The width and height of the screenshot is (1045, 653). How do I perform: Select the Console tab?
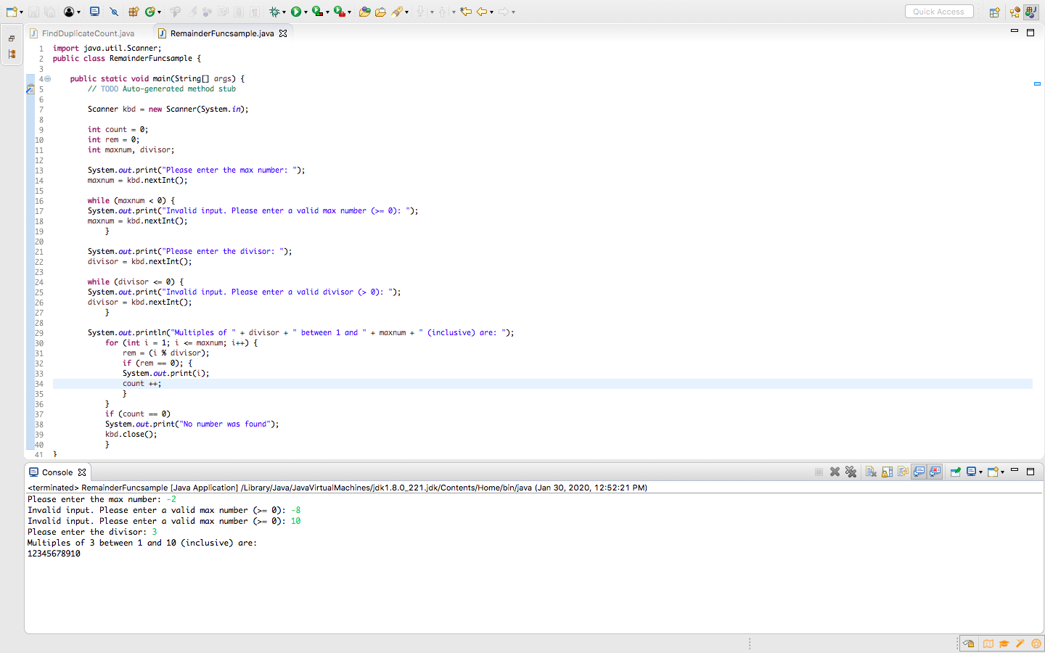(x=57, y=472)
